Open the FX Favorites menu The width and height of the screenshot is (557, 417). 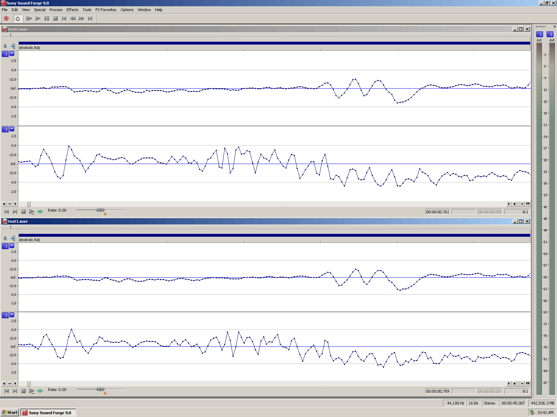[106, 10]
